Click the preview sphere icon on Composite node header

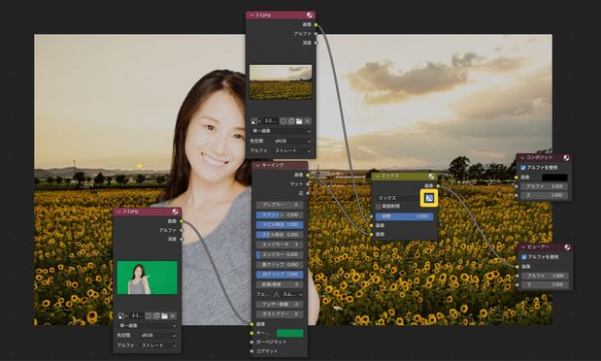pyautogui.click(x=566, y=157)
